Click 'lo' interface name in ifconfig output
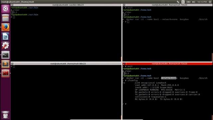 point(124,83)
